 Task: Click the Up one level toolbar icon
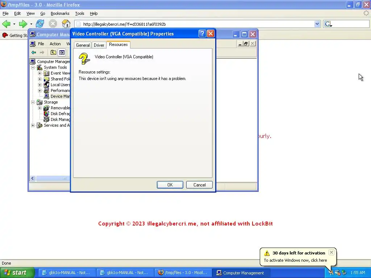[54, 52]
